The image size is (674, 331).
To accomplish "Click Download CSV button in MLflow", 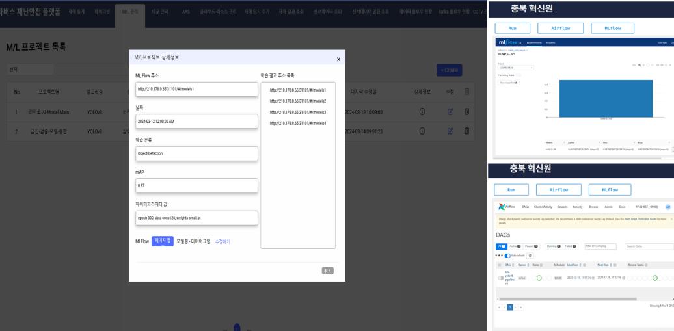I will point(509,83).
